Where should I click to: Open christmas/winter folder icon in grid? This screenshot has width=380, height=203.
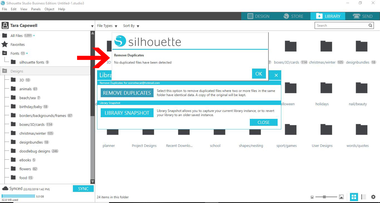click(326, 46)
